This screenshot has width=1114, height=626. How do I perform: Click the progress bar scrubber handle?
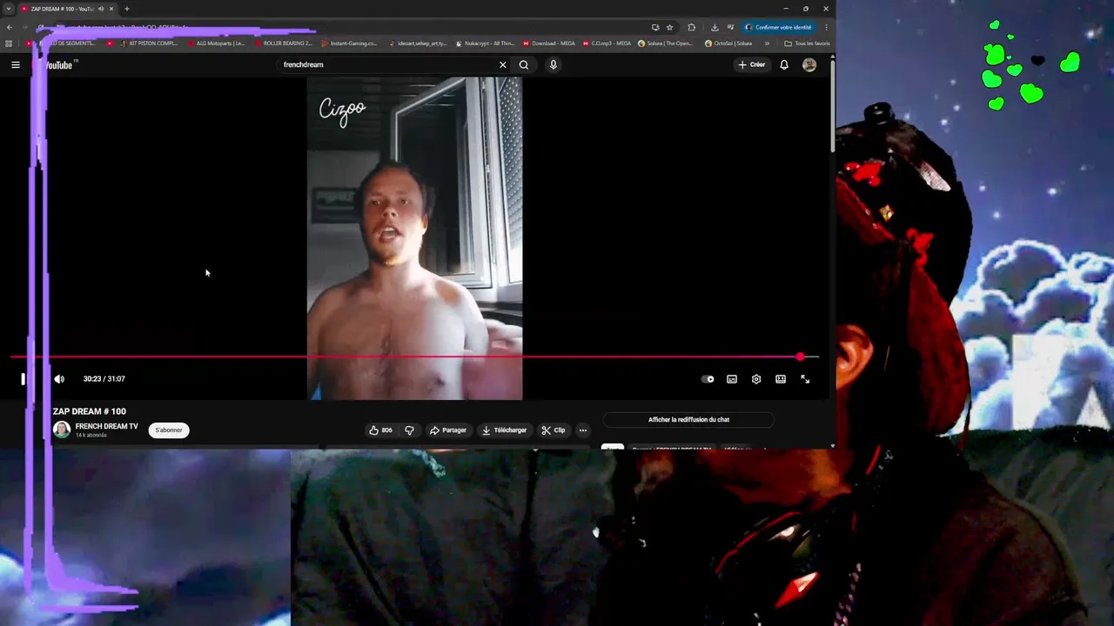[x=800, y=356]
